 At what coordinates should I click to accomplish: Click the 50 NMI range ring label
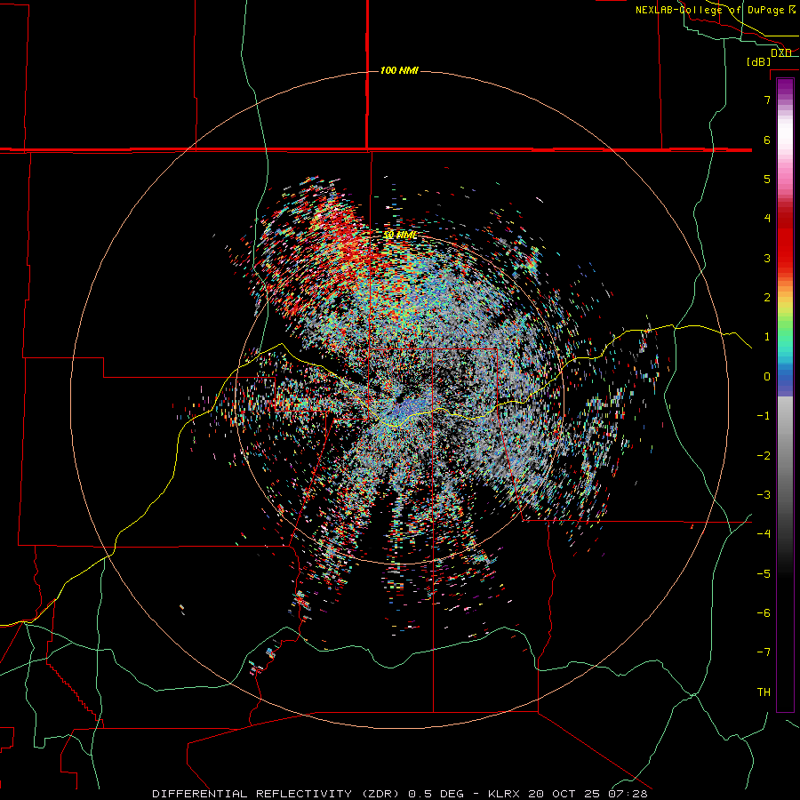click(x=400, y=235)
